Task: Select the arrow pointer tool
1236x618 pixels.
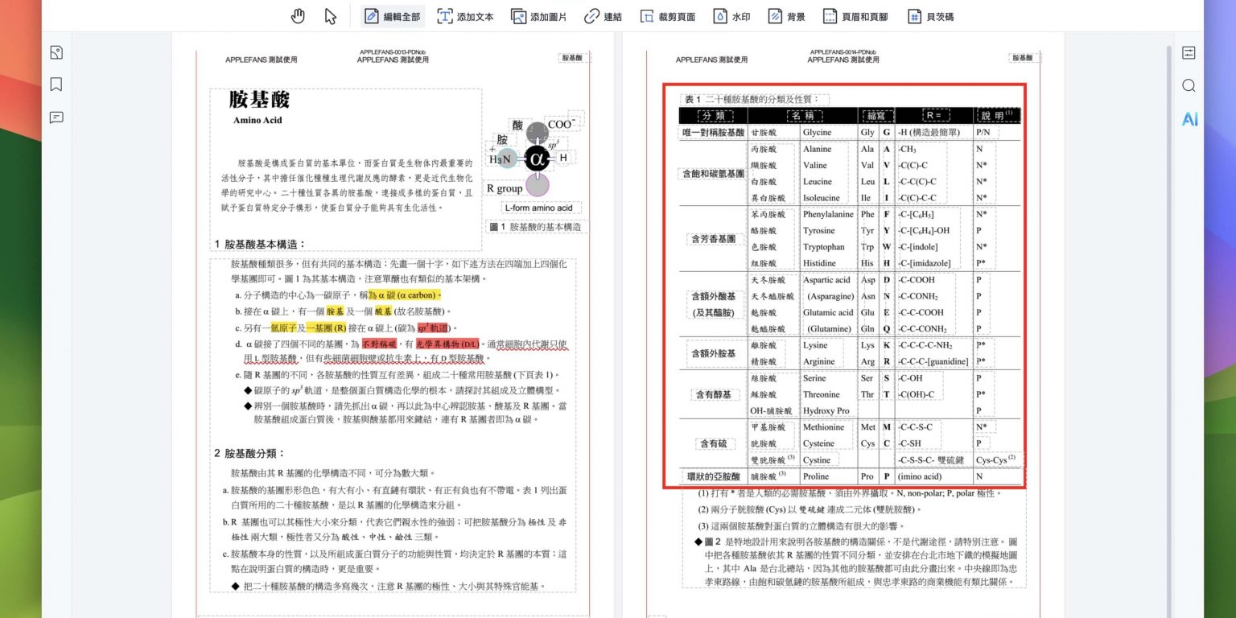Action: 331,16
